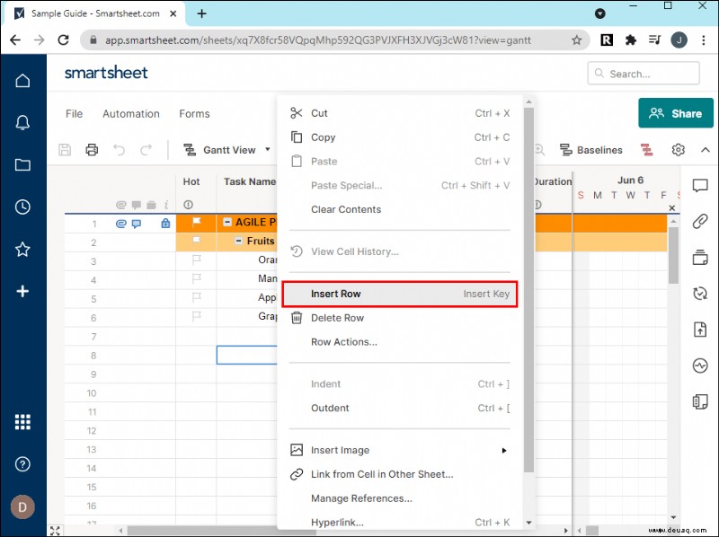This screenshot has height=537, width=719.
Task: Collapse the Fruits row
Action: 238,241
